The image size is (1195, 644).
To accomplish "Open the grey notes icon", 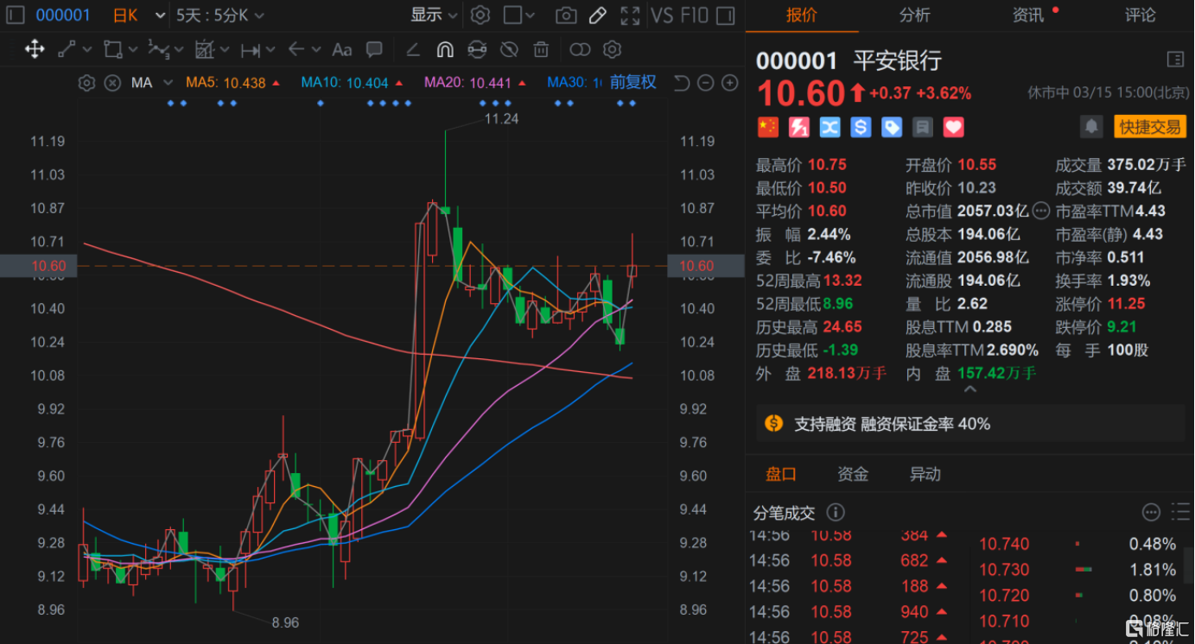I will pos(923,128).
